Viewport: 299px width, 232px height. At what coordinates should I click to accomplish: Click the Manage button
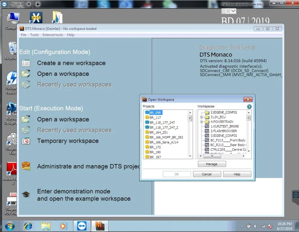(x=212, y=164)
